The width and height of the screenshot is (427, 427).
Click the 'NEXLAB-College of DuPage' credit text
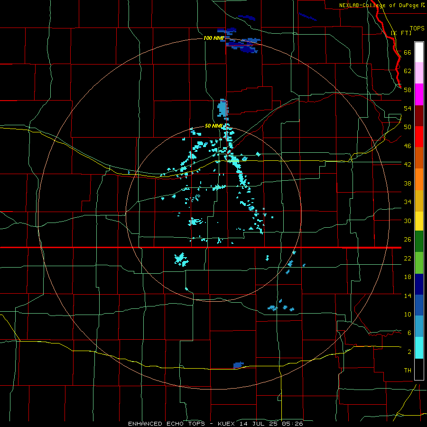point(380,5)
